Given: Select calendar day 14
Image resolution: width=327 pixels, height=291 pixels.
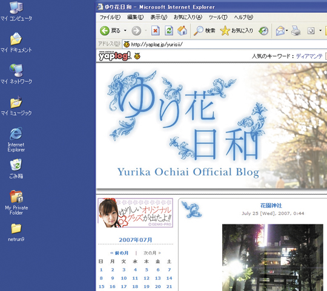Looking at the screenshot, I should [x=169, y=278].
